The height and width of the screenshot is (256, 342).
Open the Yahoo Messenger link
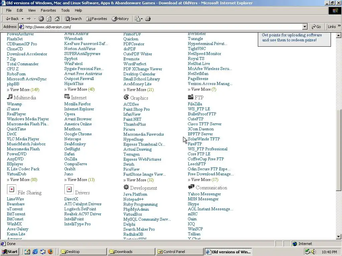coord(204,194)
